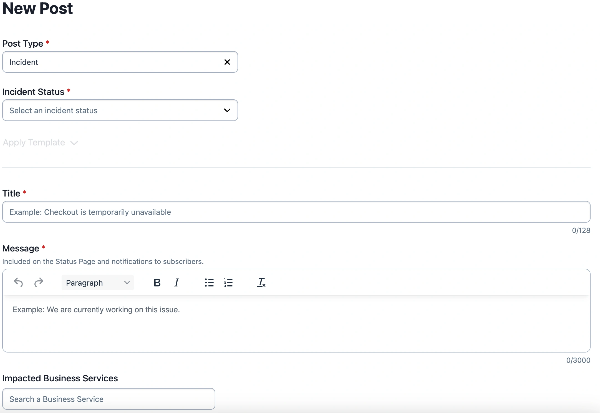
Task: Toggle italic formatting in message editor
Action: 177,283
